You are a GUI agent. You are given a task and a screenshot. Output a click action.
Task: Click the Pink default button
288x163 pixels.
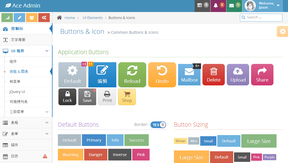click(141, 155)
